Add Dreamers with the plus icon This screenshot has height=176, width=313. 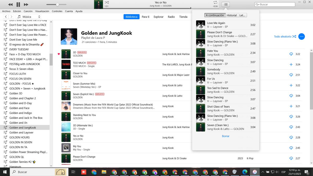tap(291, 106)
